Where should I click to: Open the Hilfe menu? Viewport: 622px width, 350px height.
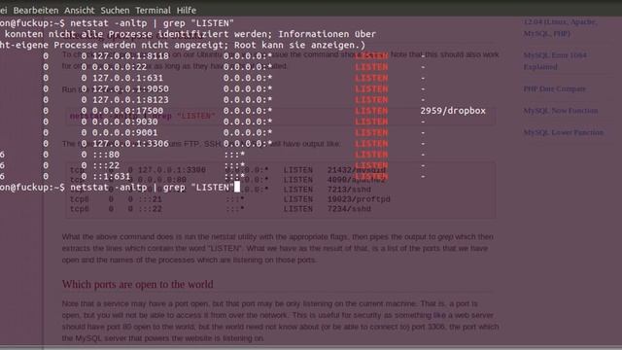(187, 11)
